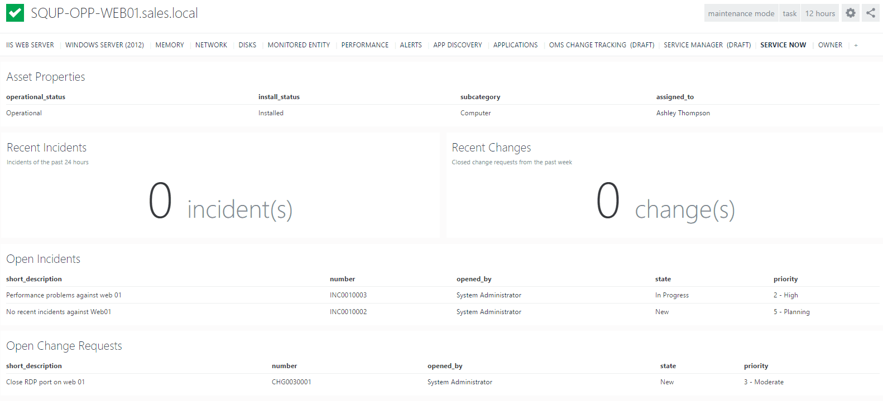The height and width of the screenshot is (401, 883).
Task: Click Ashley Thompson in assigned_to
Action: (683, 113)
